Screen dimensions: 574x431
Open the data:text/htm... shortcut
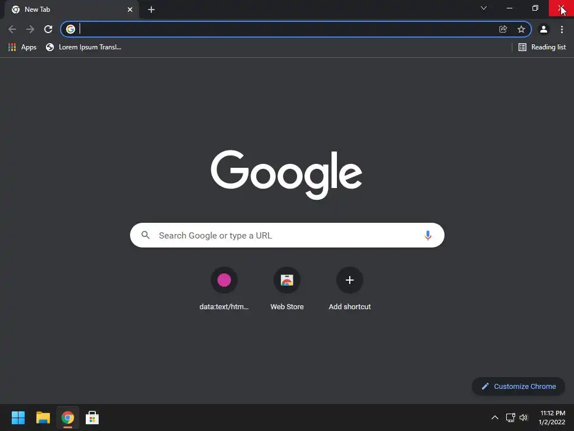coord(224,289)
